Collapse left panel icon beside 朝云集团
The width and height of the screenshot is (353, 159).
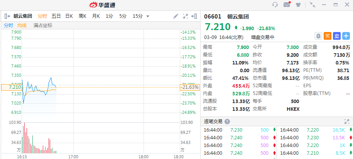tap(7, 16)
